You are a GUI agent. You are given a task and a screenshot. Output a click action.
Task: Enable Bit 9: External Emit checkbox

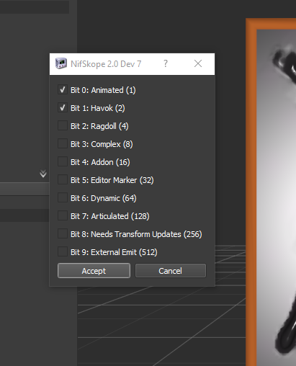63,252
